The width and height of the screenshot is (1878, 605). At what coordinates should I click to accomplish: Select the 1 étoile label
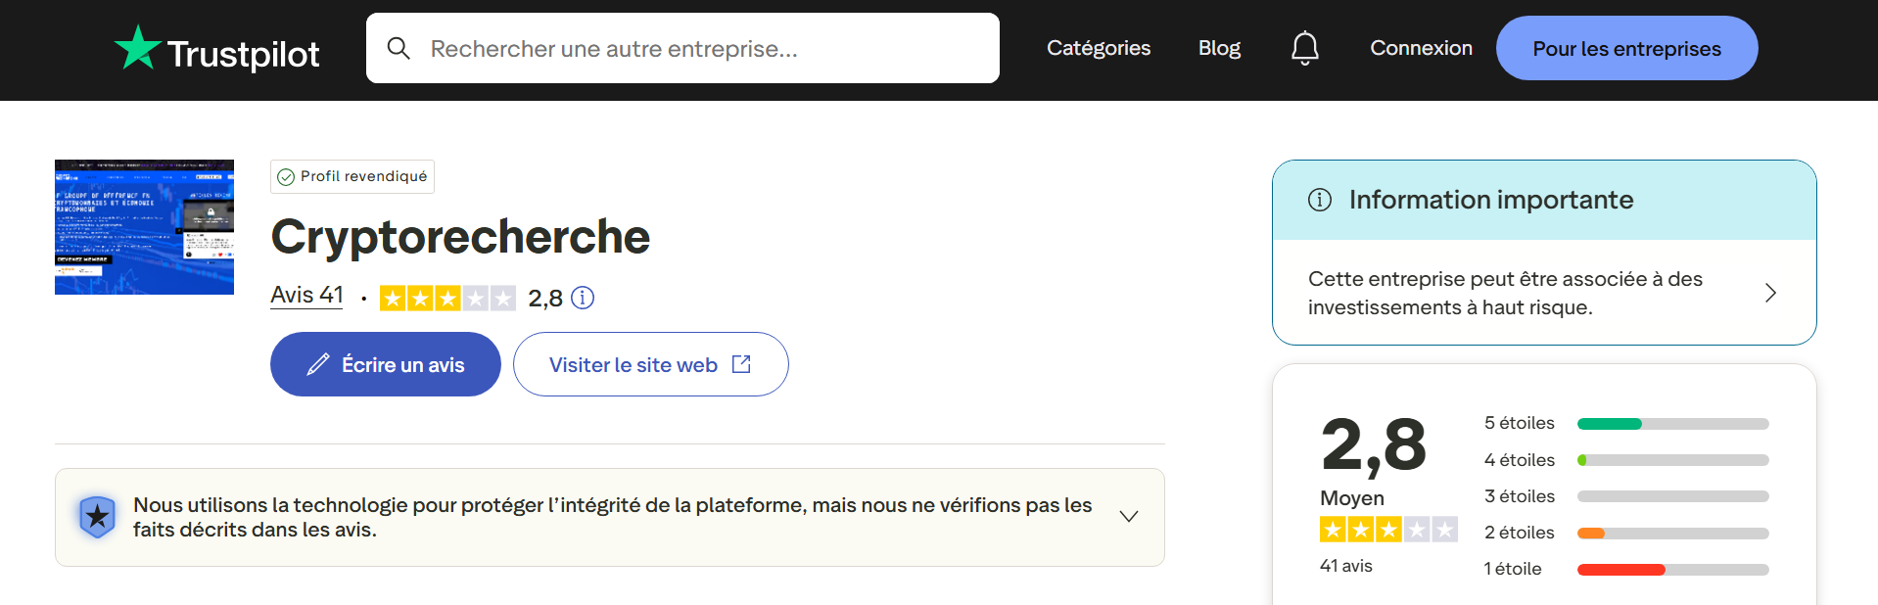point(1513,569)
